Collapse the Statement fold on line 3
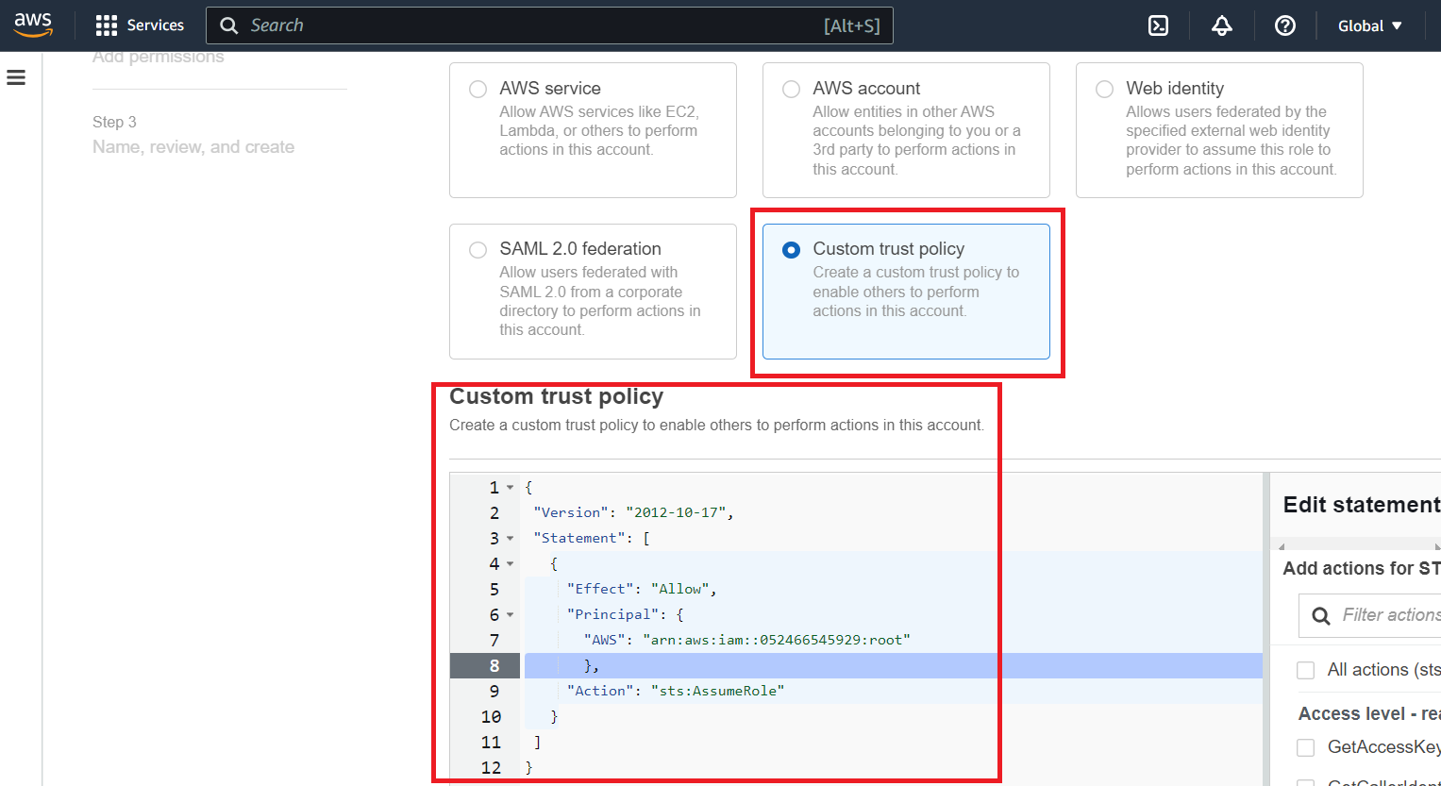The width and height of the screenshot is (1441, 786). point(511,539)
